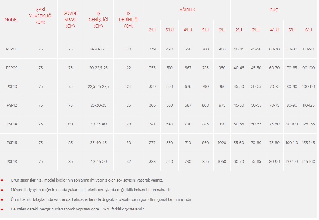319x220 pixels.
Task: Click the 'Ürün teknik detaylarında' note text
Action: pos(101,200)
